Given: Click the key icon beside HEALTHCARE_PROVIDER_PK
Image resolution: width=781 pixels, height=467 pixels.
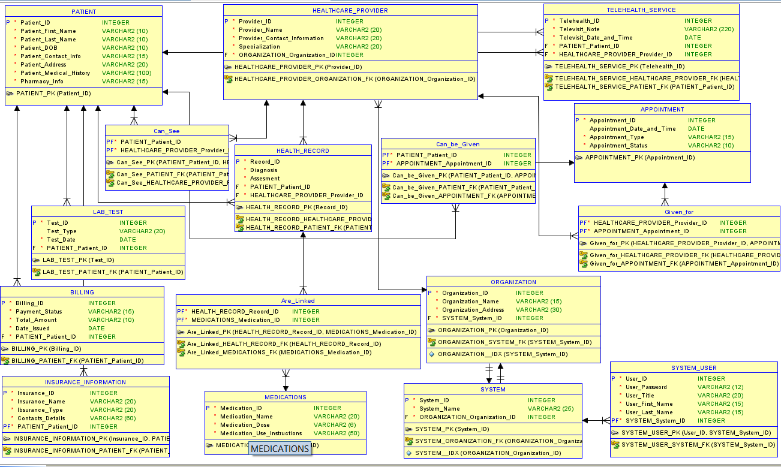Looking at the screenshot, I should tap(228, 67).
